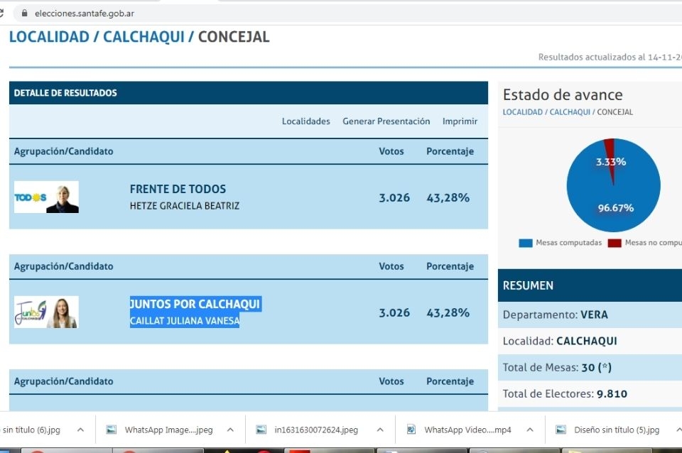The width and height of the screenshot is (682, 453).
Task: Click the red Mesas no computadas legend swatch
Action: tap(614, 243)
